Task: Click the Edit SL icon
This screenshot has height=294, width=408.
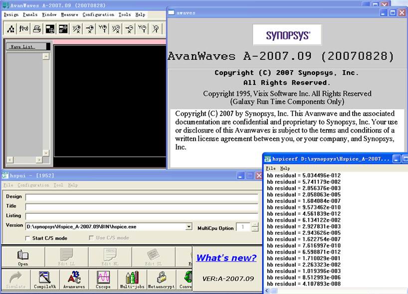Action: click(x=154, y=257)
